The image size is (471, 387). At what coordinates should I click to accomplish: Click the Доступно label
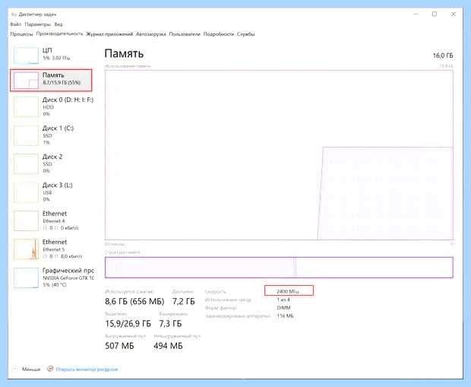coord(183,292)
